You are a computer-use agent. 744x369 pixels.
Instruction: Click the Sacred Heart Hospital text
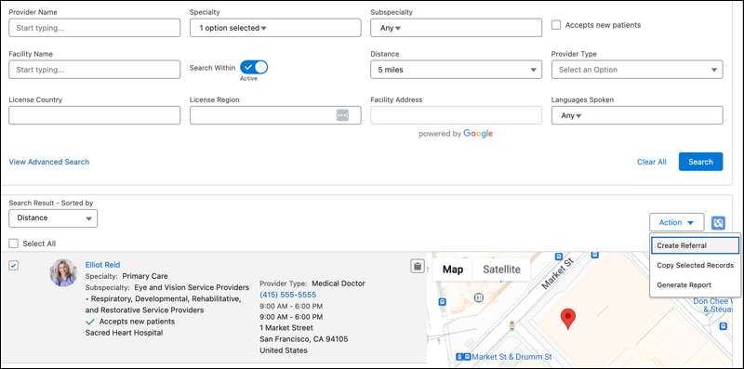[x=124, y=333]
